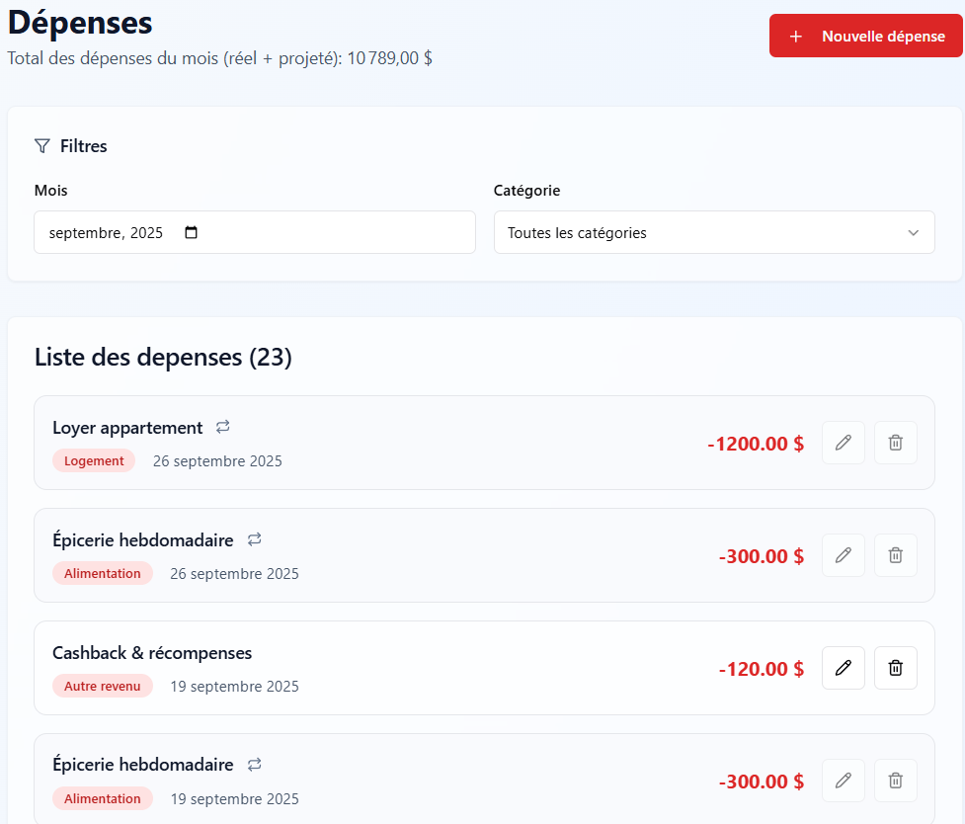965x824 pixels.
Task: Delete the Épicerie hebdomadaire 26 septembre entry
Action: (895, 555)
